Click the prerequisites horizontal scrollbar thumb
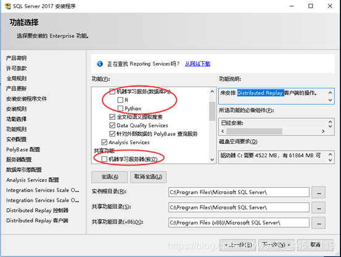The width and height of the screenshot is (341, 257). pos(255,131)
